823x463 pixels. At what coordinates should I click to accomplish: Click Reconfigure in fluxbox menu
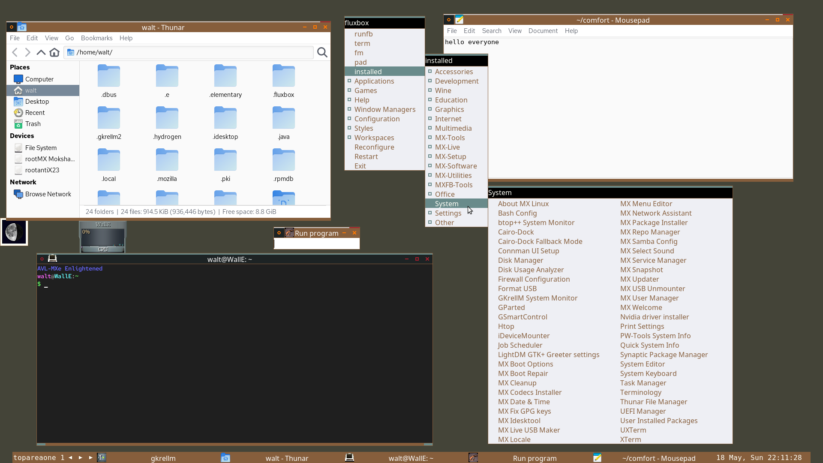coord(374,147)
